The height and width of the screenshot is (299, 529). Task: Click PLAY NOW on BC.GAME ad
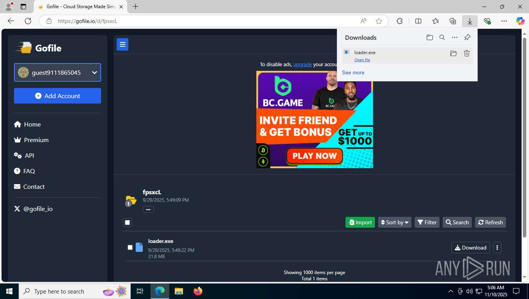315,156
